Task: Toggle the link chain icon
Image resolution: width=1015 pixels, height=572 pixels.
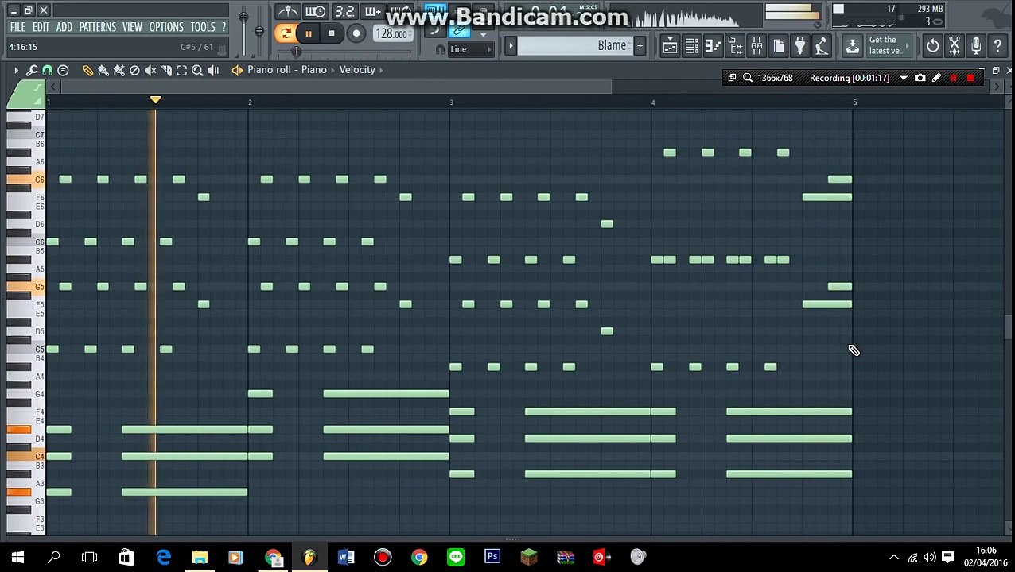Action: 459,31
